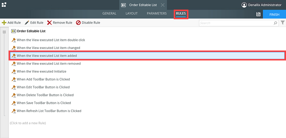Click '(Click to add a new Rule)' link

(28, 123)
